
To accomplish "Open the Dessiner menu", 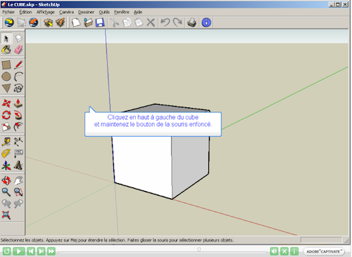I will tap(86, 12).
